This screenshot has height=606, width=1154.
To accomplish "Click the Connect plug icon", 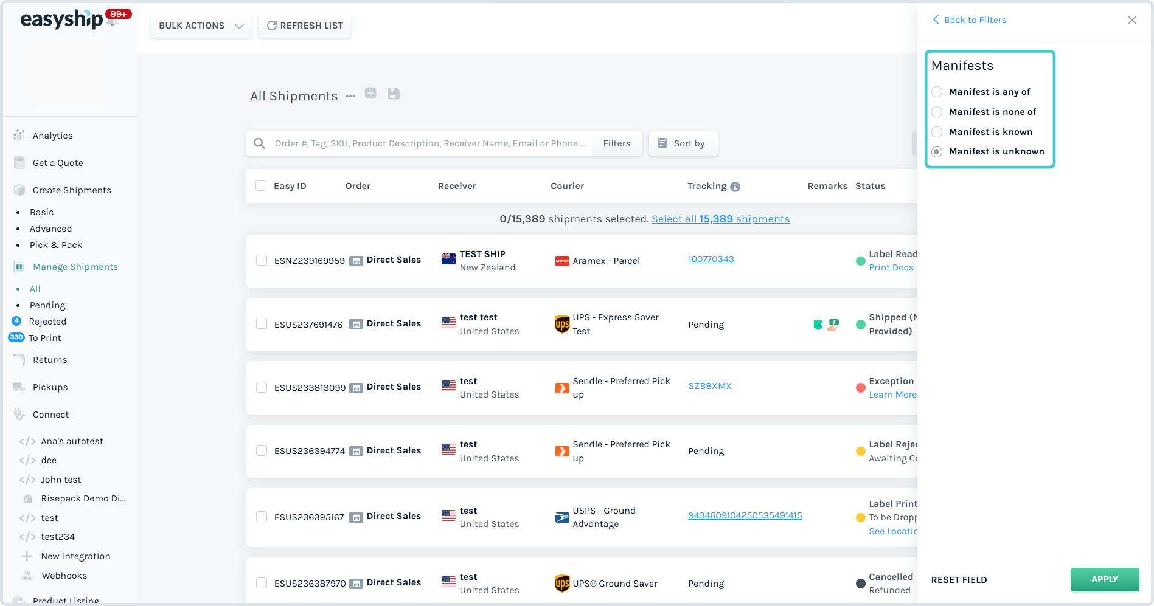I will point(19,414).
